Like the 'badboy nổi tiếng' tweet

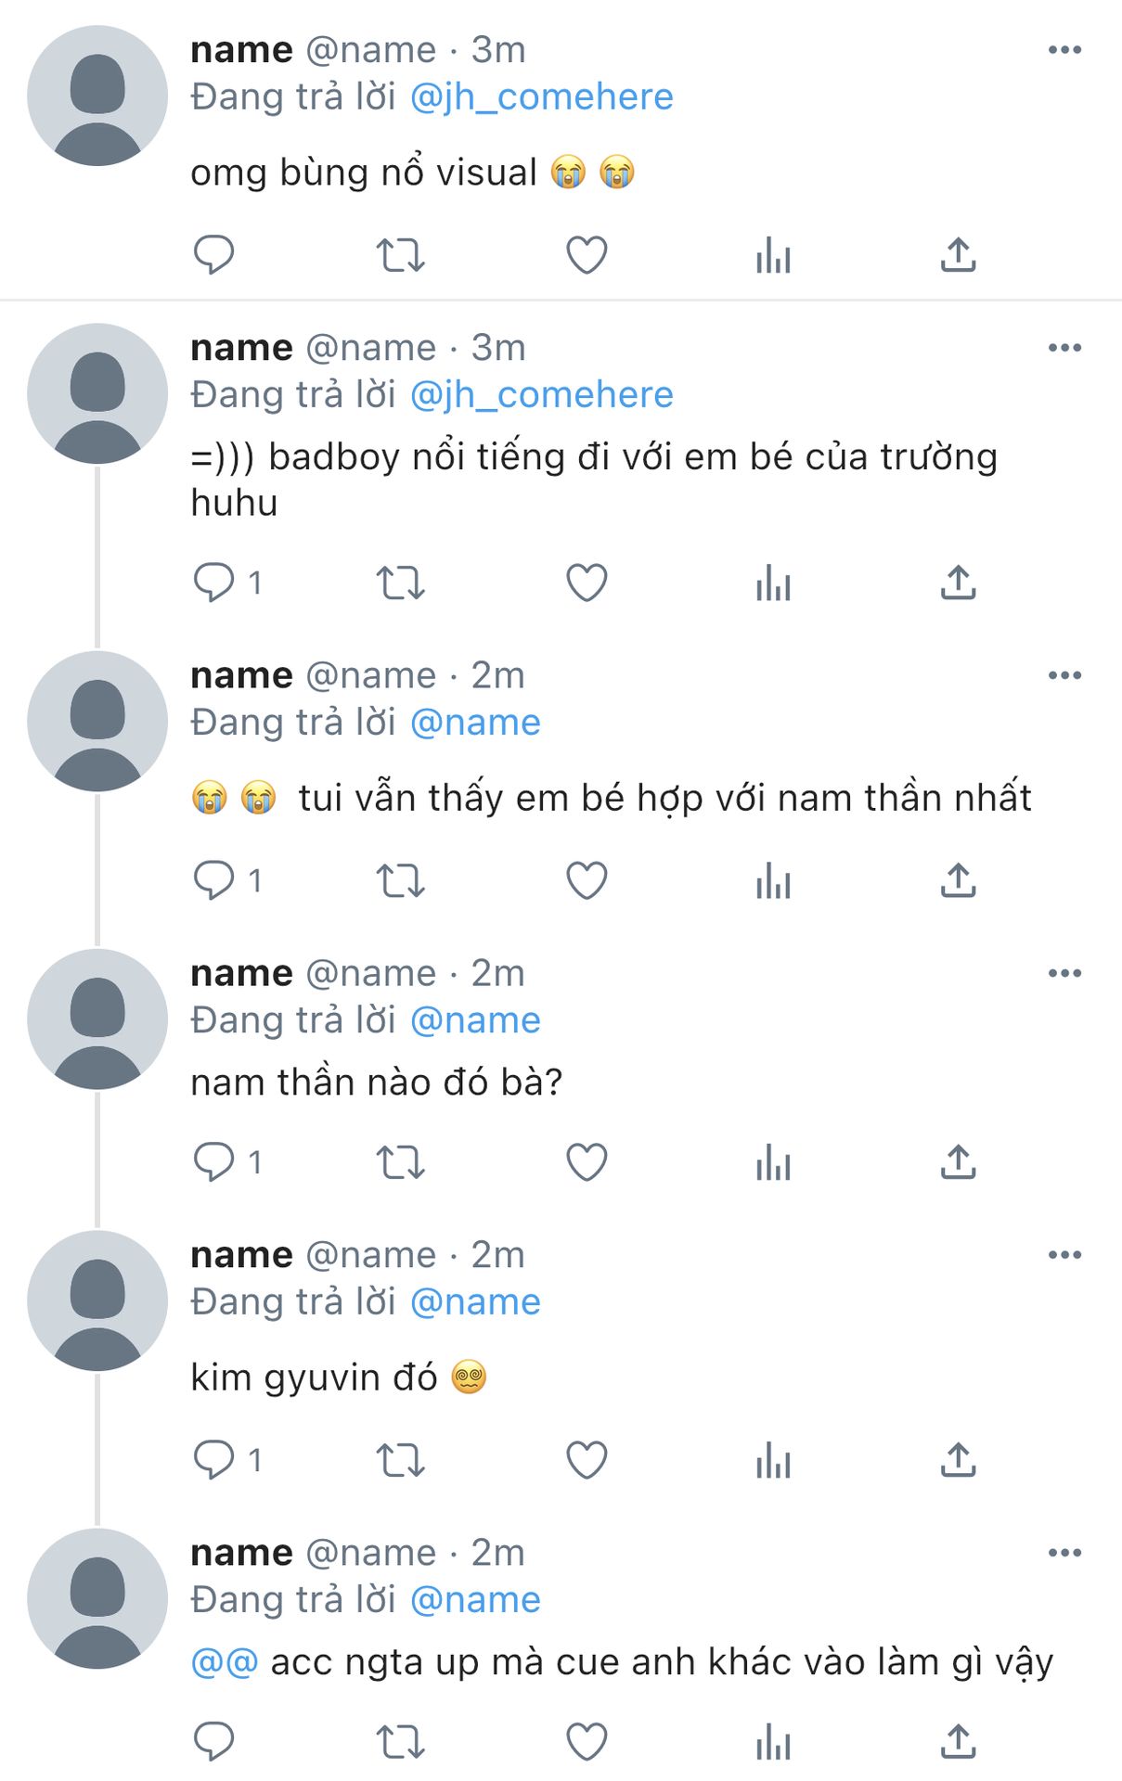587,583
